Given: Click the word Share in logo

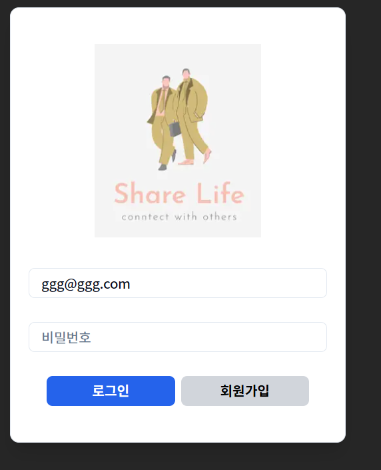Looking at the screenshot, I should point(150,193).
